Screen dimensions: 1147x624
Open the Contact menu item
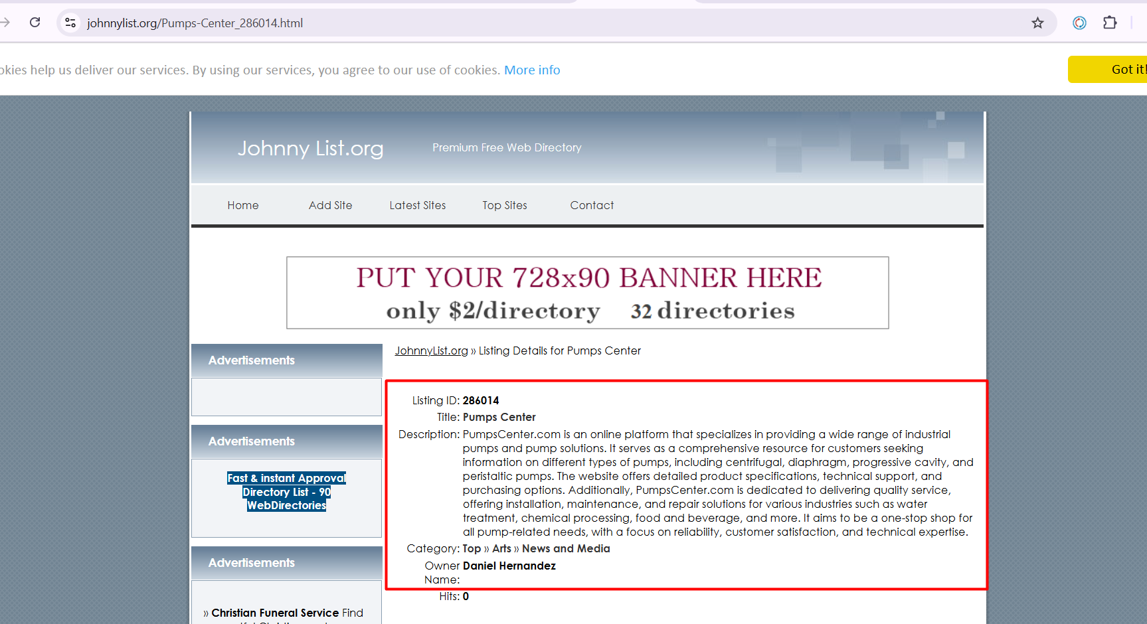click(x=592, y=205)
